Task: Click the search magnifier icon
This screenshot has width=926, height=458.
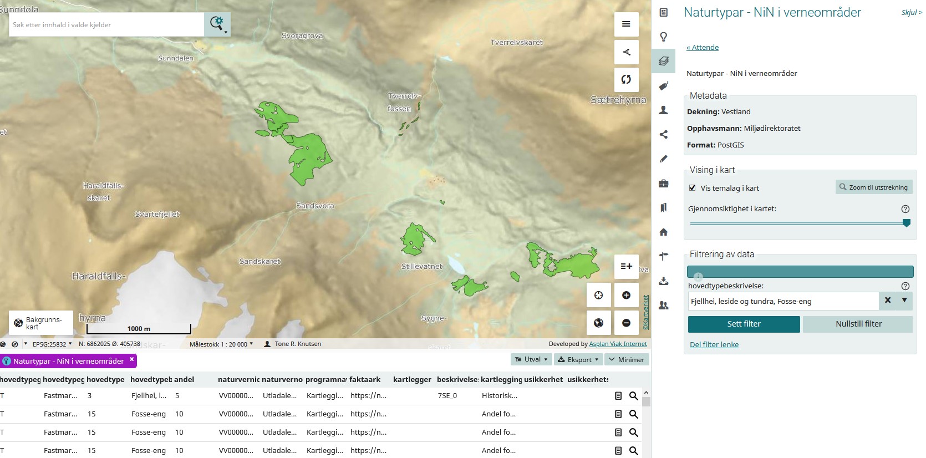Action: coord(217,24)
